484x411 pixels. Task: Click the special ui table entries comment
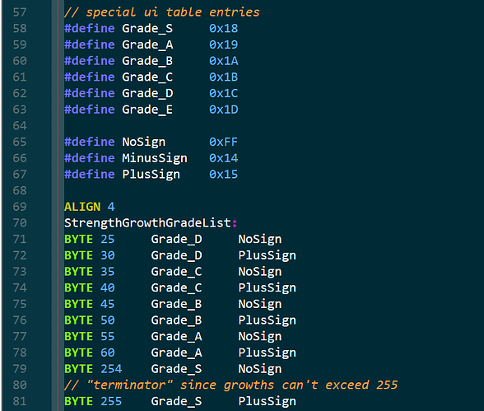point(161,12)
